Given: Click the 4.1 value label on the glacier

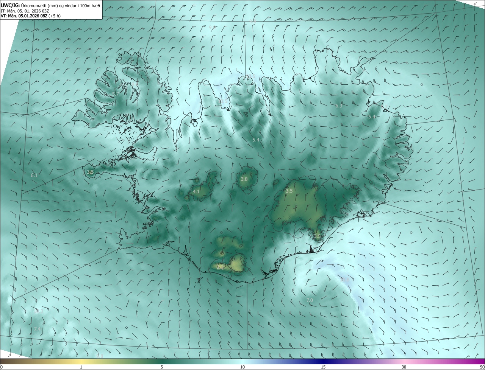Looking at the screenshot, I should 196,192.
